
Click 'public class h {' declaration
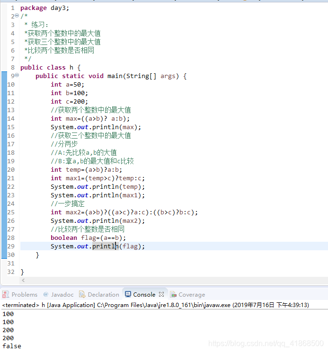coord(51,67)
